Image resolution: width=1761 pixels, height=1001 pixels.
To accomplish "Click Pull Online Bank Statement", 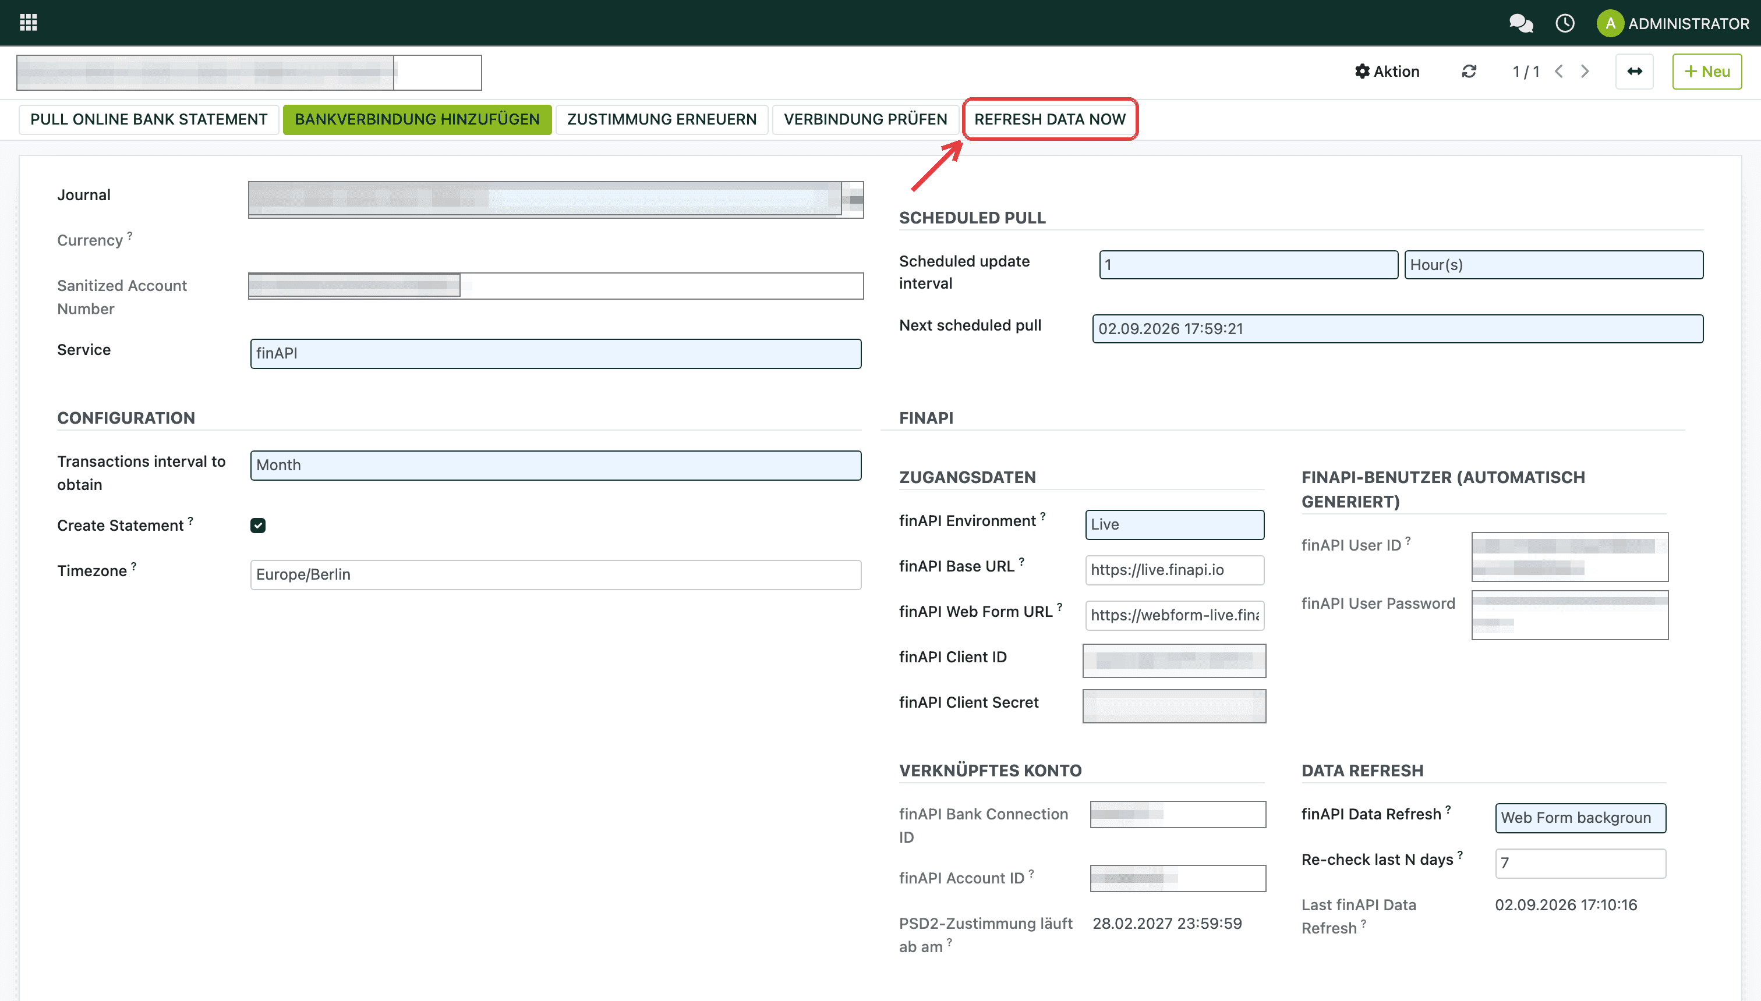I will (x=148, y=120).
